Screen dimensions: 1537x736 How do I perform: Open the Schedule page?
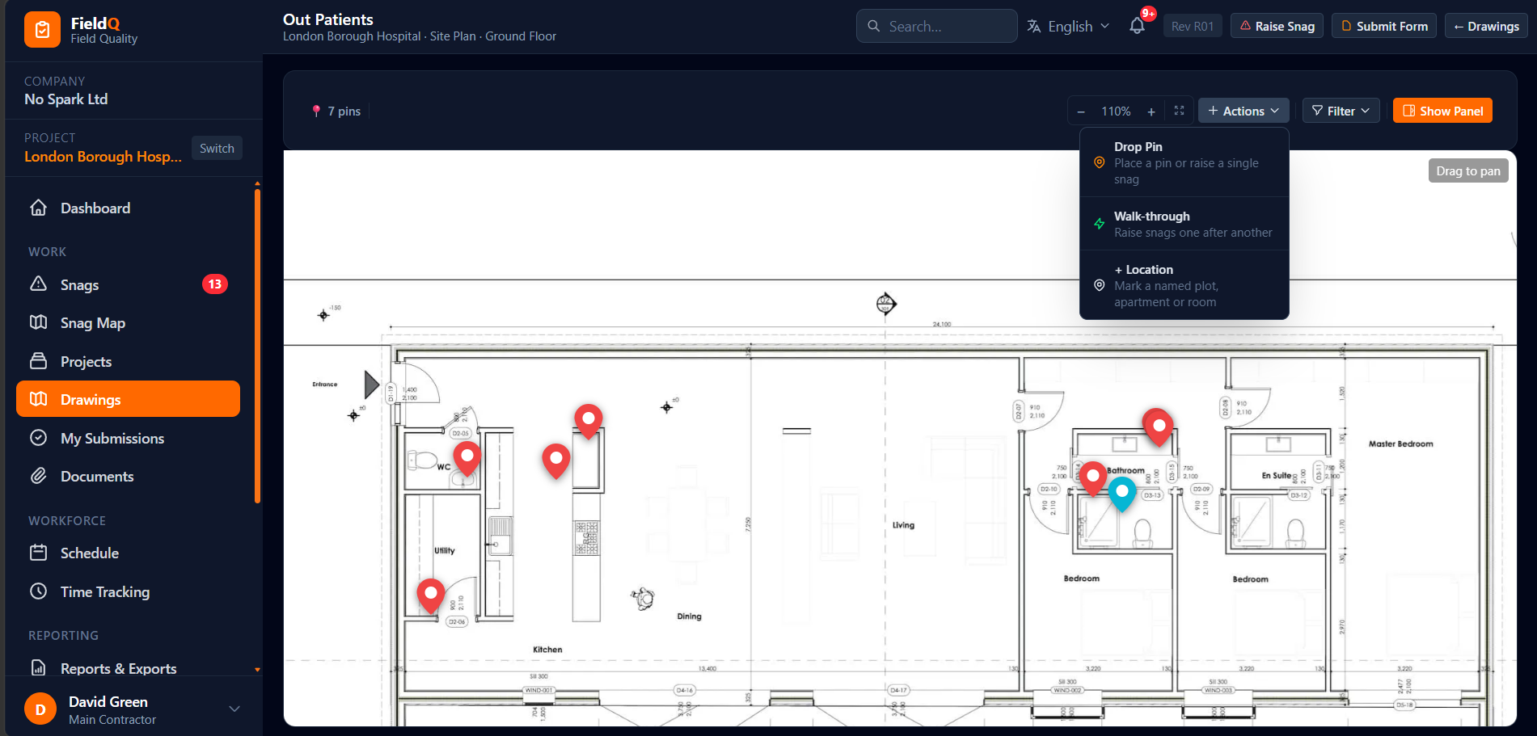coord(128,553)
